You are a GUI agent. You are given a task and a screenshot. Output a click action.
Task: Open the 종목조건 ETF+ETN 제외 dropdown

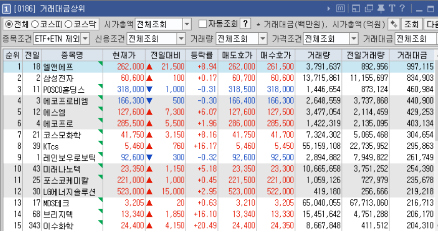click(x=85, y=39)
